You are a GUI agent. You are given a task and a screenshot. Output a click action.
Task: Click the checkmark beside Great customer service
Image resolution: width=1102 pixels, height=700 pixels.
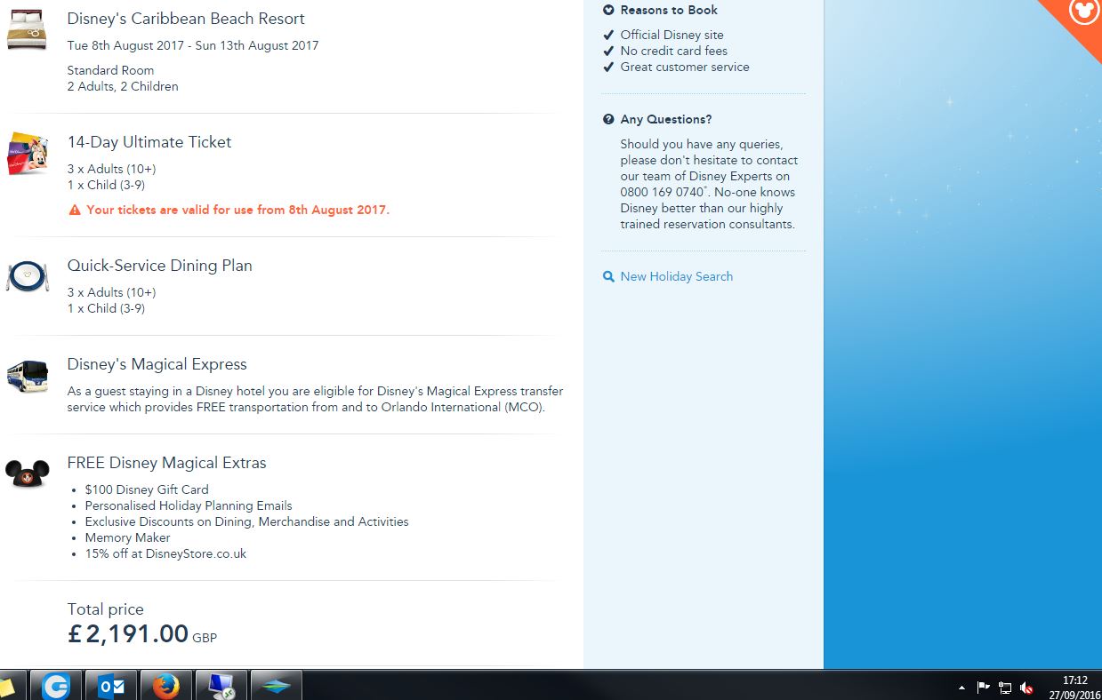pyautogui.click(x=608, y=68)
